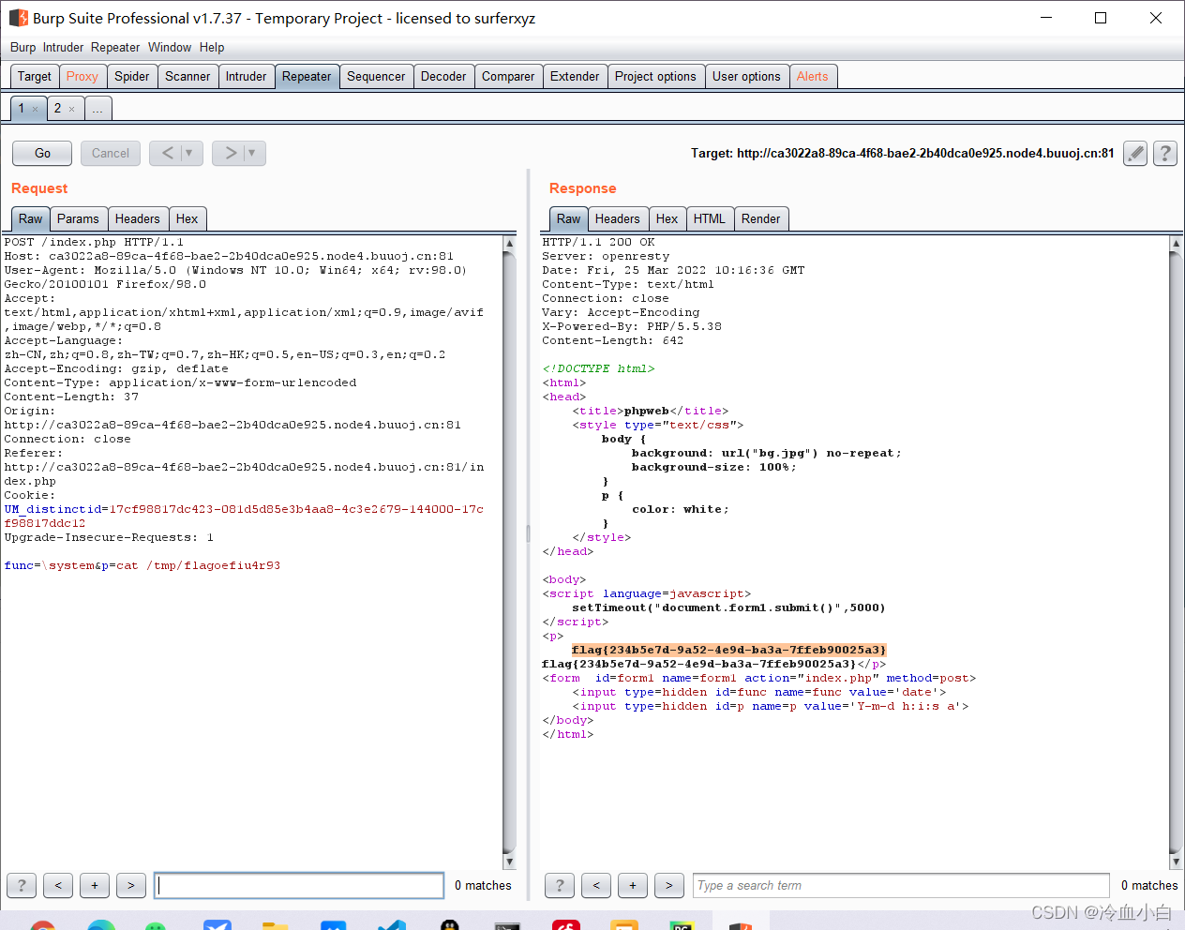Switch to the Target tab

[35, 76]
